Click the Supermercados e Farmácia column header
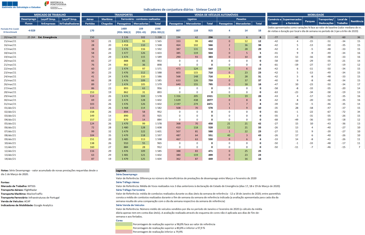365x235 pixels. (292, 21)
